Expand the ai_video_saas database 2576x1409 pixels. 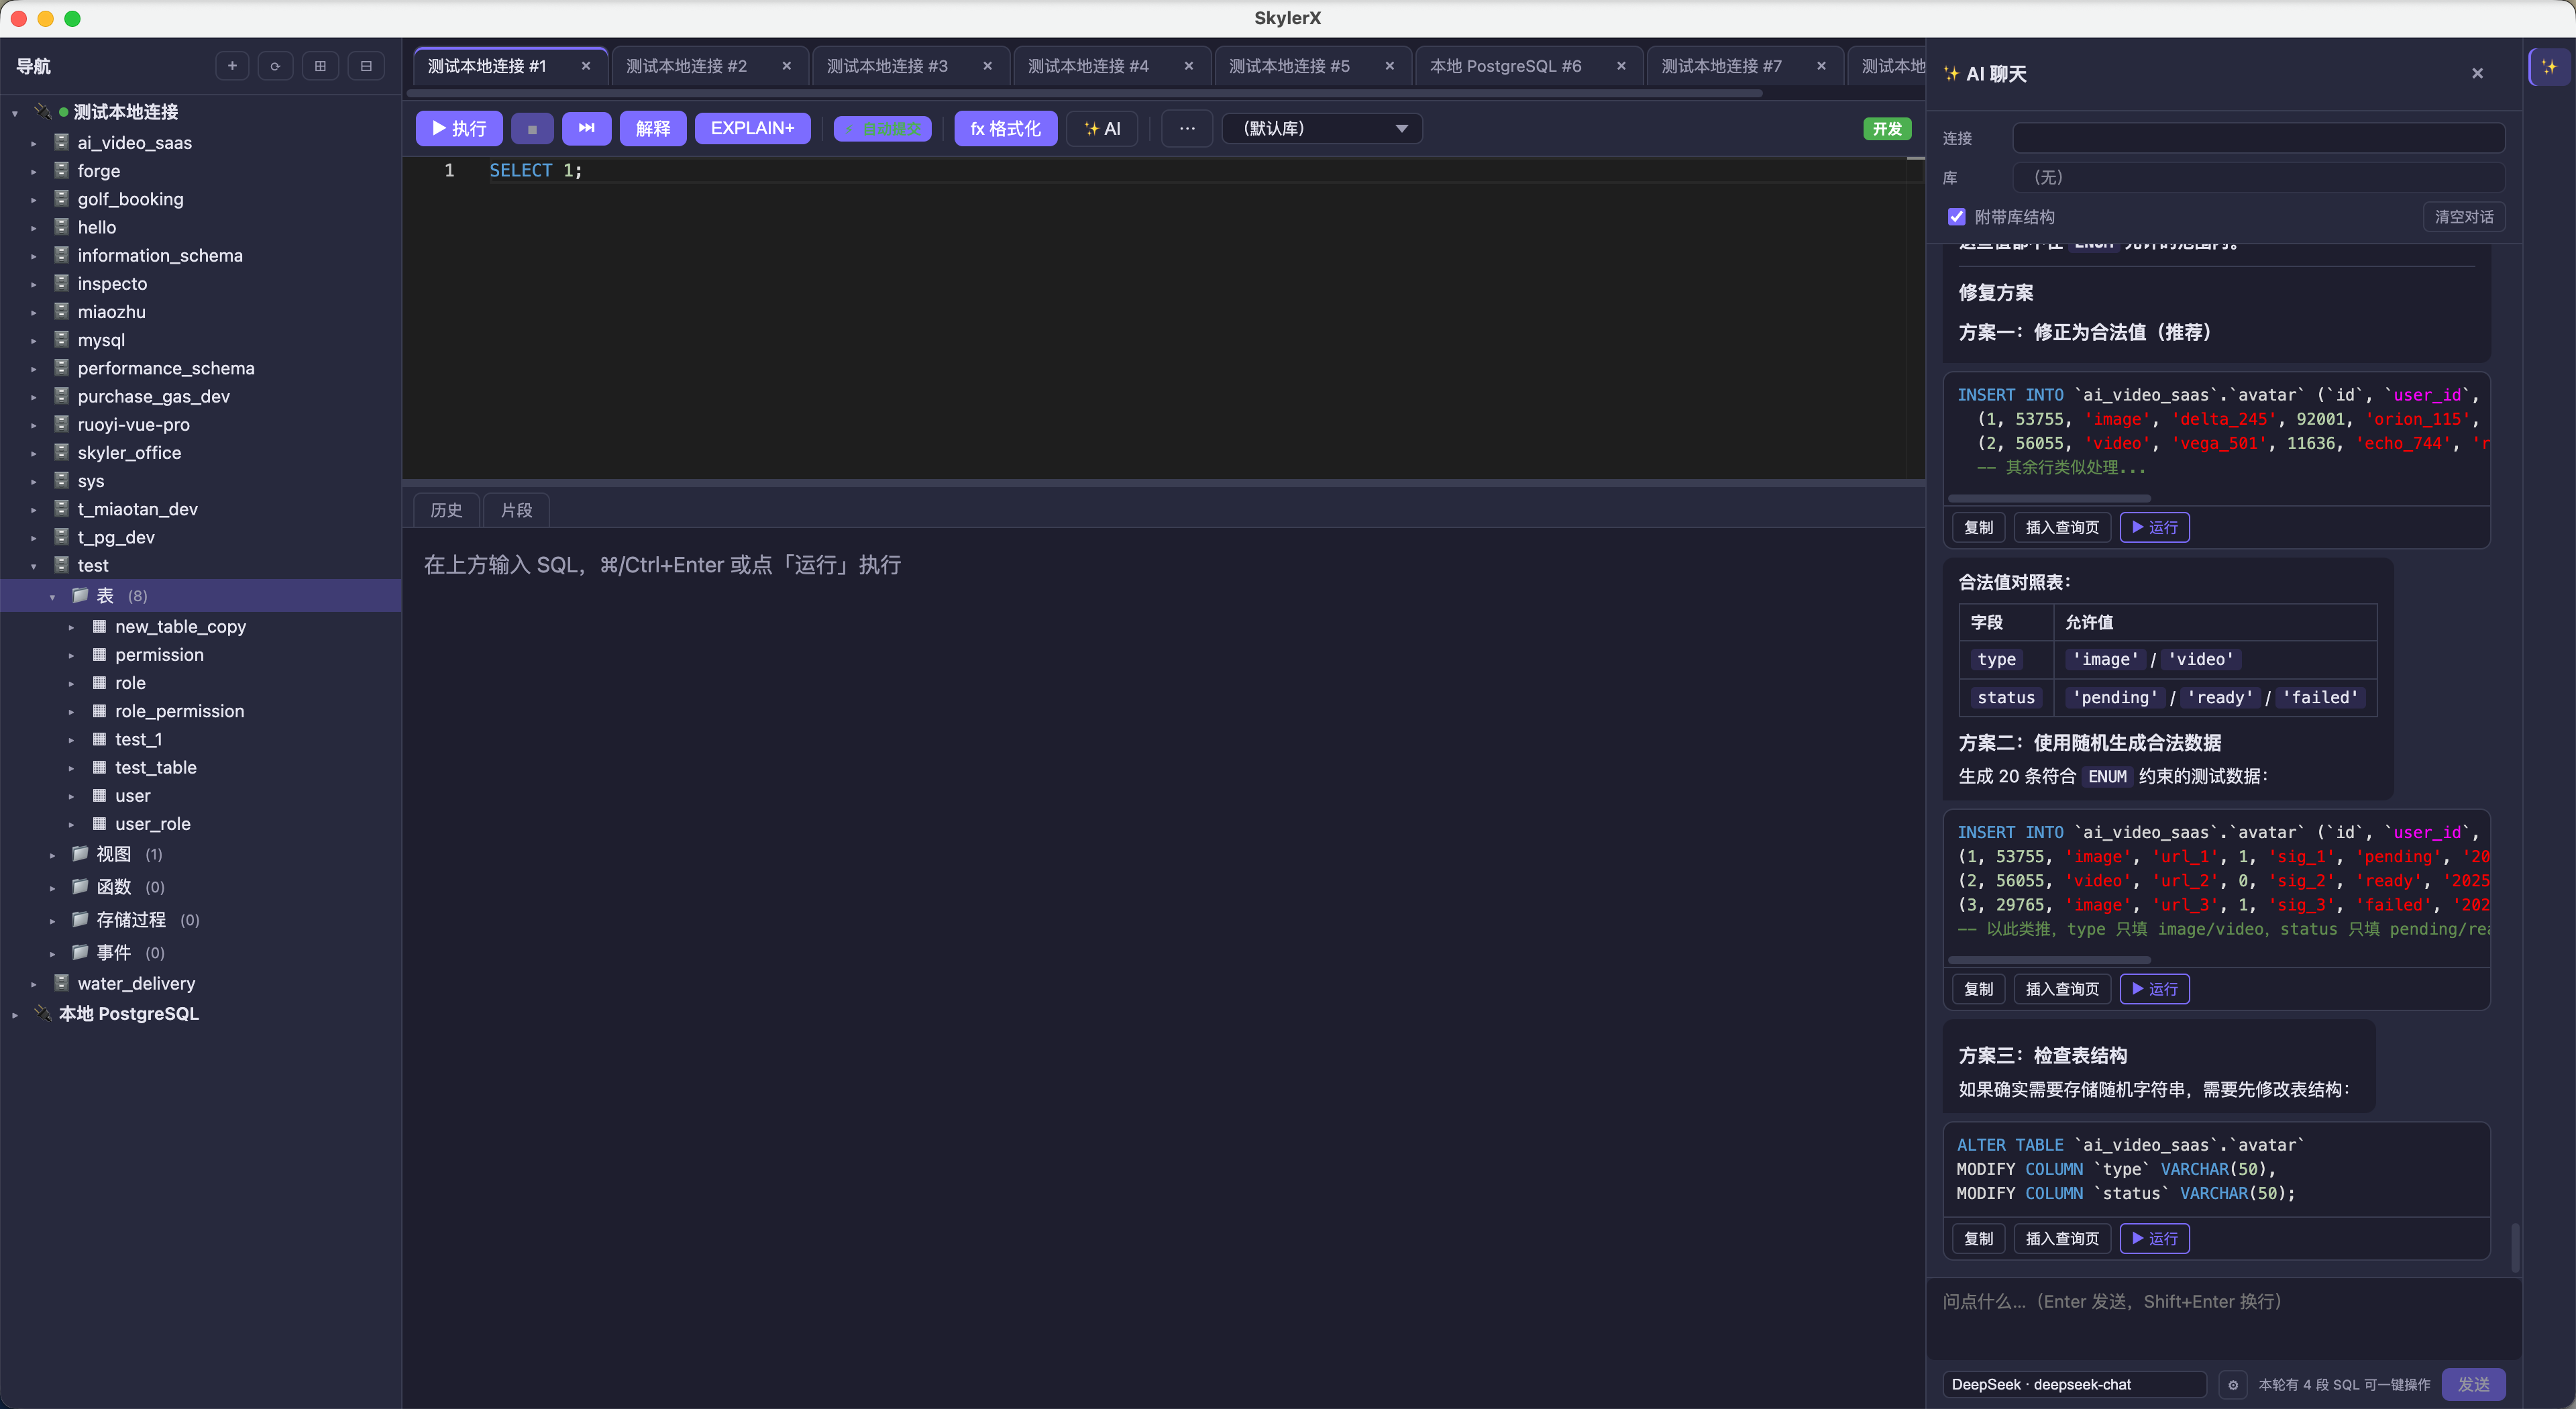click(x=33, y=143)
